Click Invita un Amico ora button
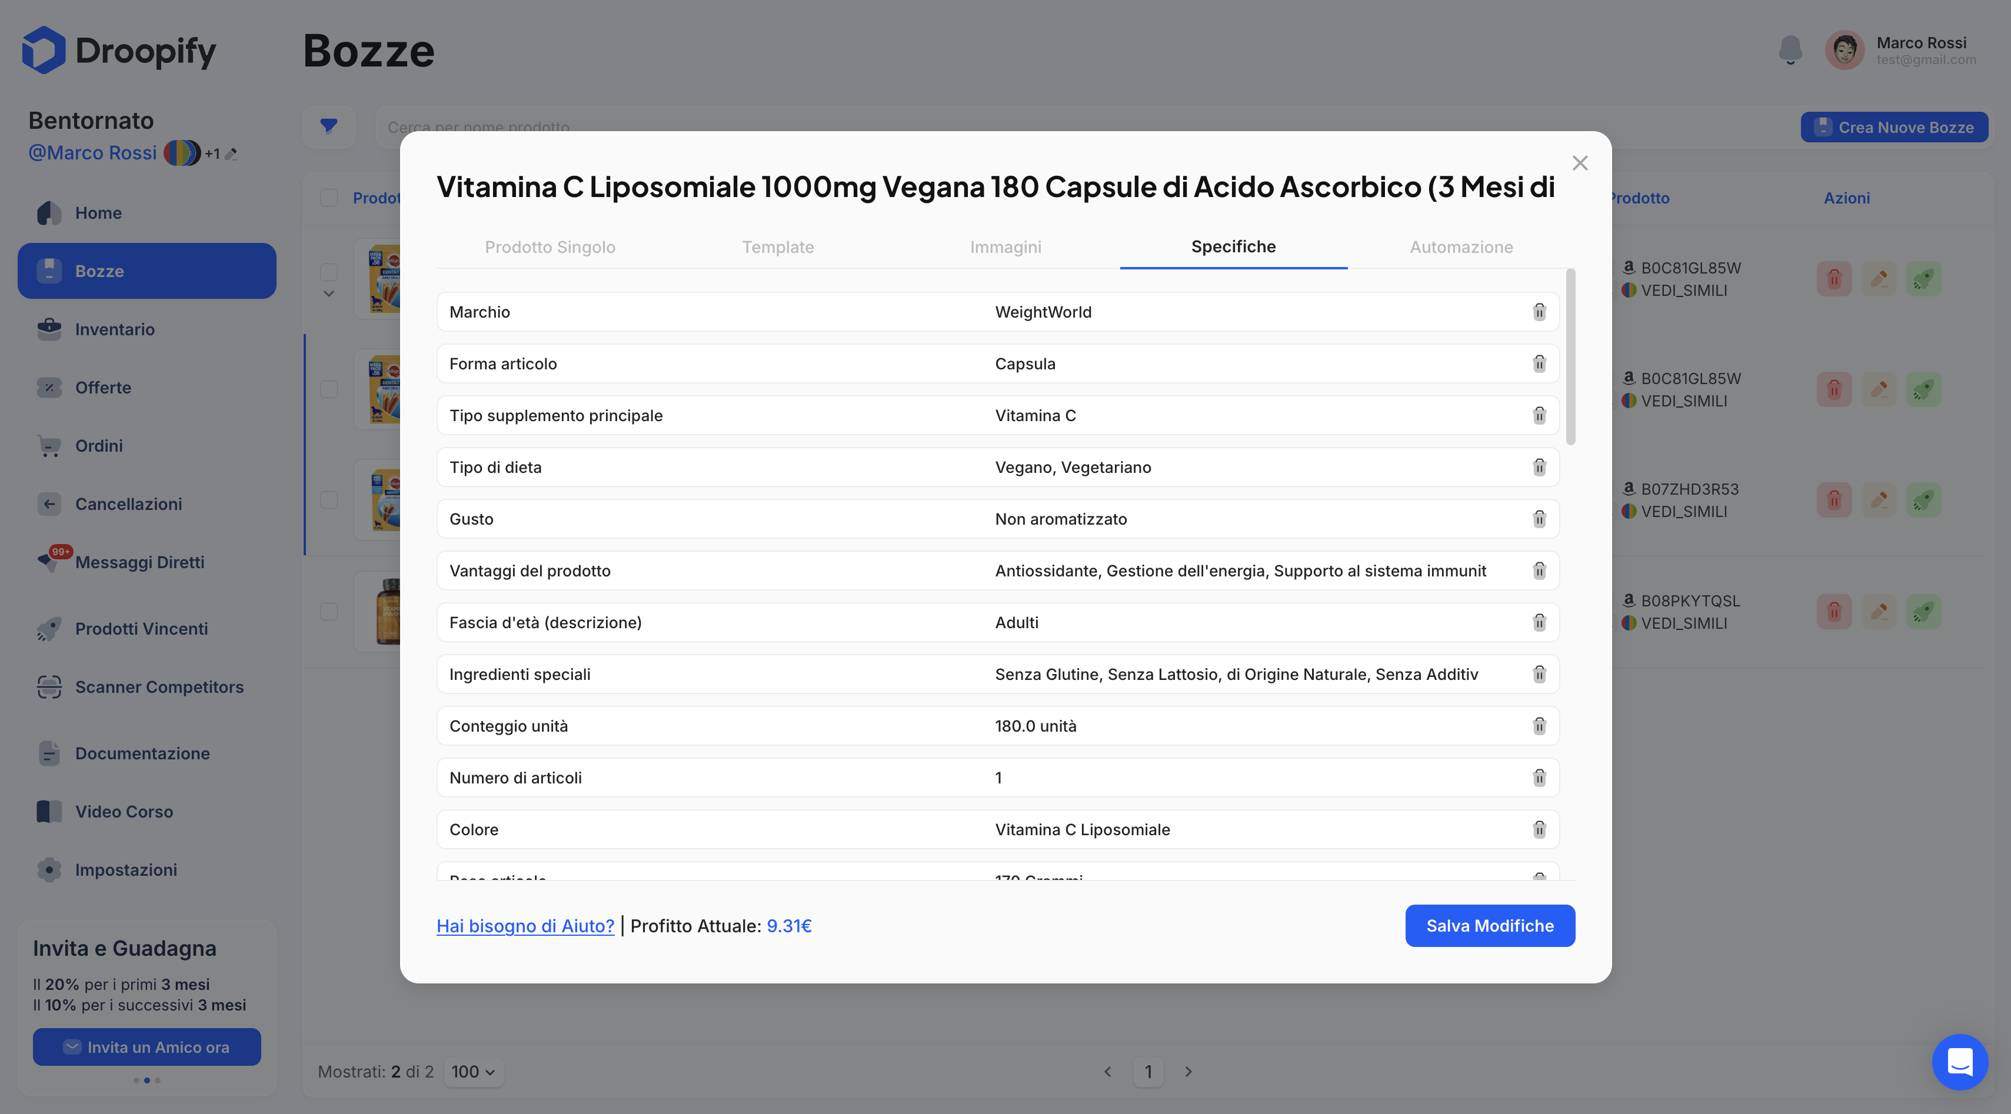2011x1114 pixels. 147,1046
